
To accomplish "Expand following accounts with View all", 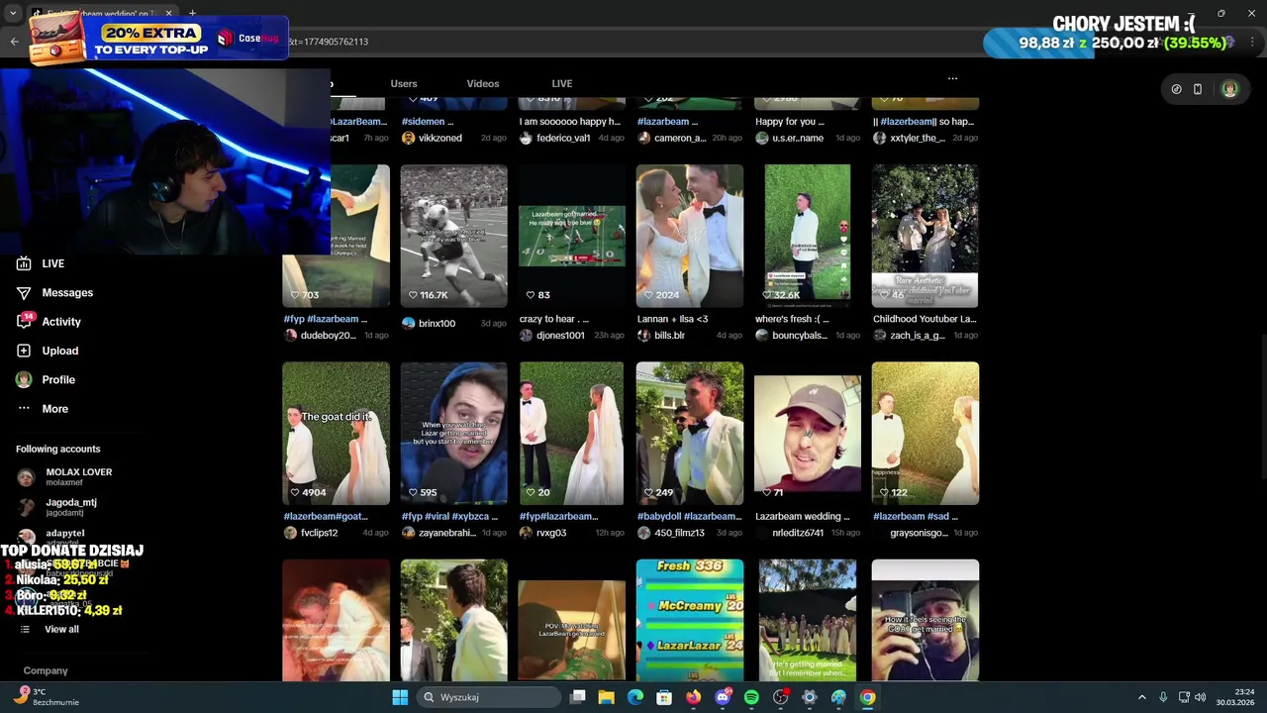I will (49, 629).
